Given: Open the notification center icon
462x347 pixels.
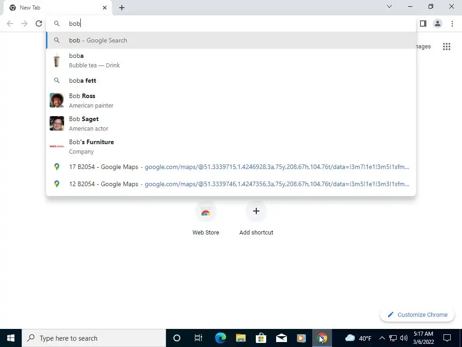Looking at the screenshot, I should tap(447, 338).
